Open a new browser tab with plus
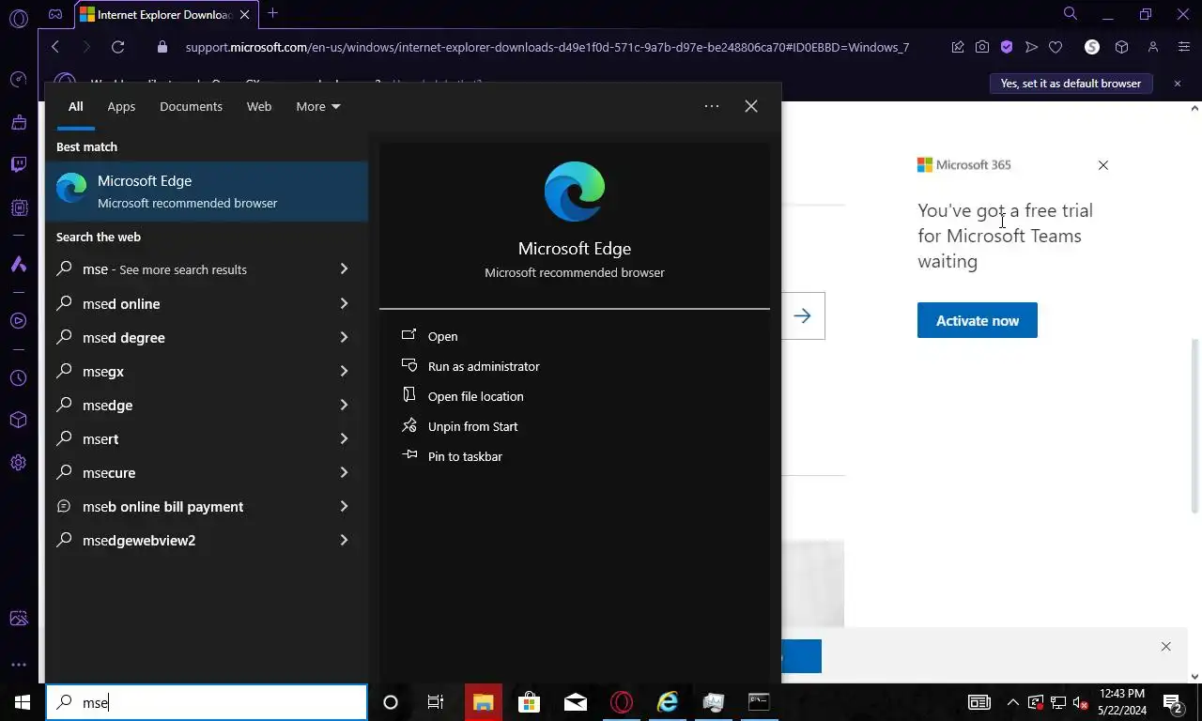 (272, 13)
